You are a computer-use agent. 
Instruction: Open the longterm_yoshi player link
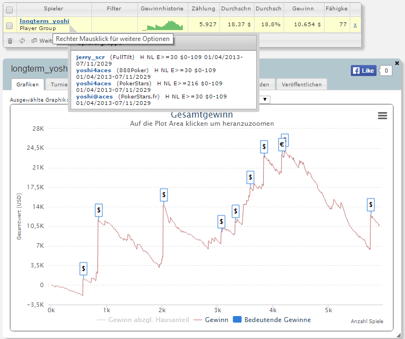point(44,21)
